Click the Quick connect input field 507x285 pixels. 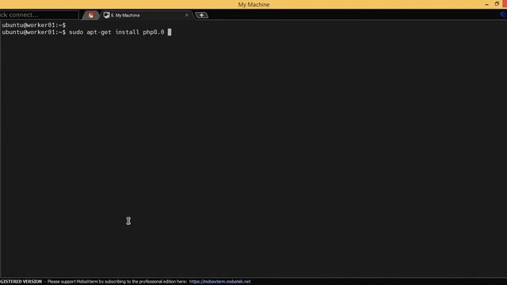[x=39, y=15]
